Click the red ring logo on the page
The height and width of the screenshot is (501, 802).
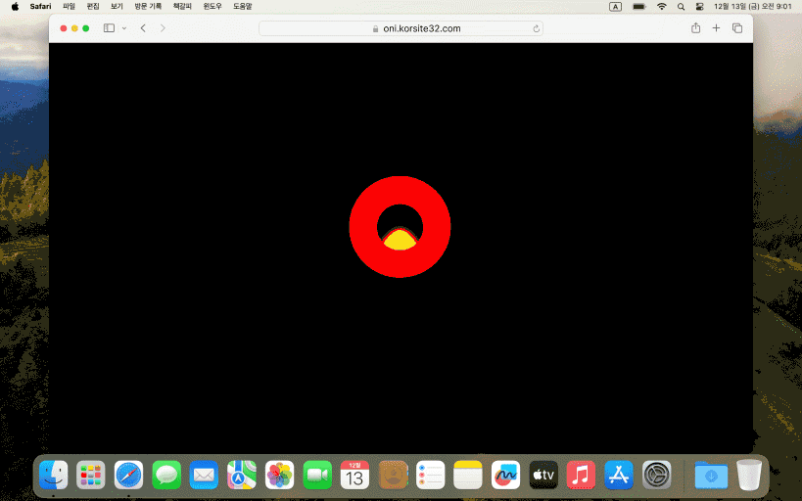(x=400, y=227)
